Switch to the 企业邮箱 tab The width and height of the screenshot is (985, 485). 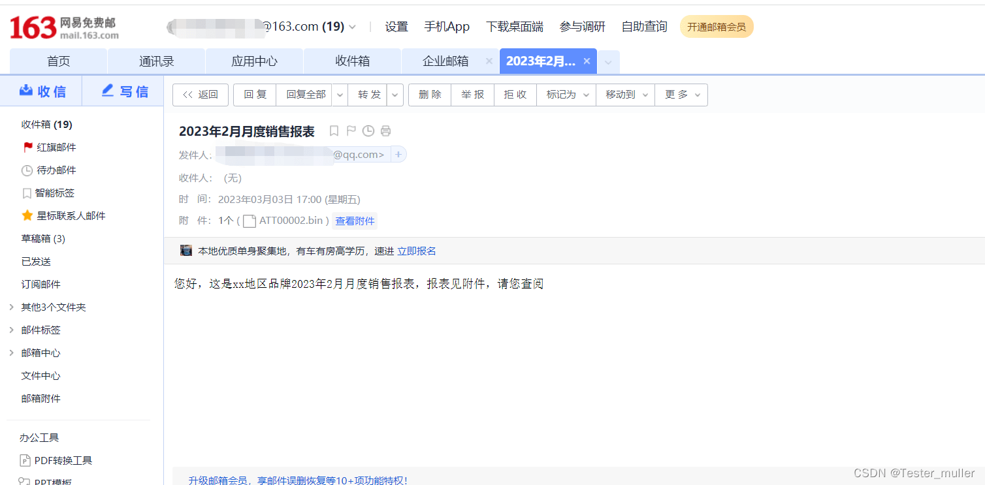445,61
